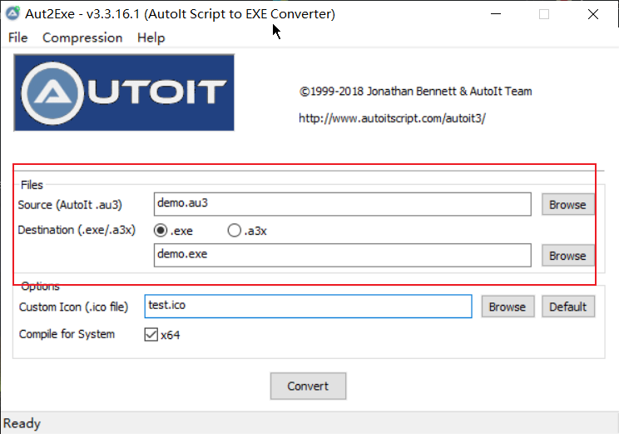
Task: Click the Source (AutoIt .au3) label
Action: click(70, 205)
